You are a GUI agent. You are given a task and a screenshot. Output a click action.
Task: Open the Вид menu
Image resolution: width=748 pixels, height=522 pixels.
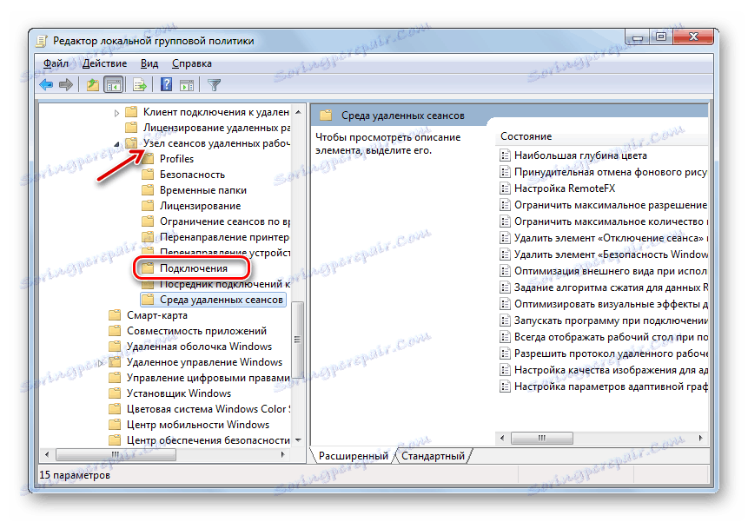[x=149, y=63]
